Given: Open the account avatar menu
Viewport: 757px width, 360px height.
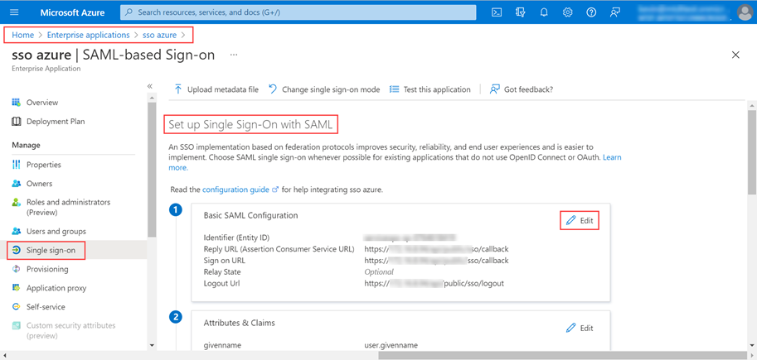Looking at the screenshot, I should (x=745, y=12).
